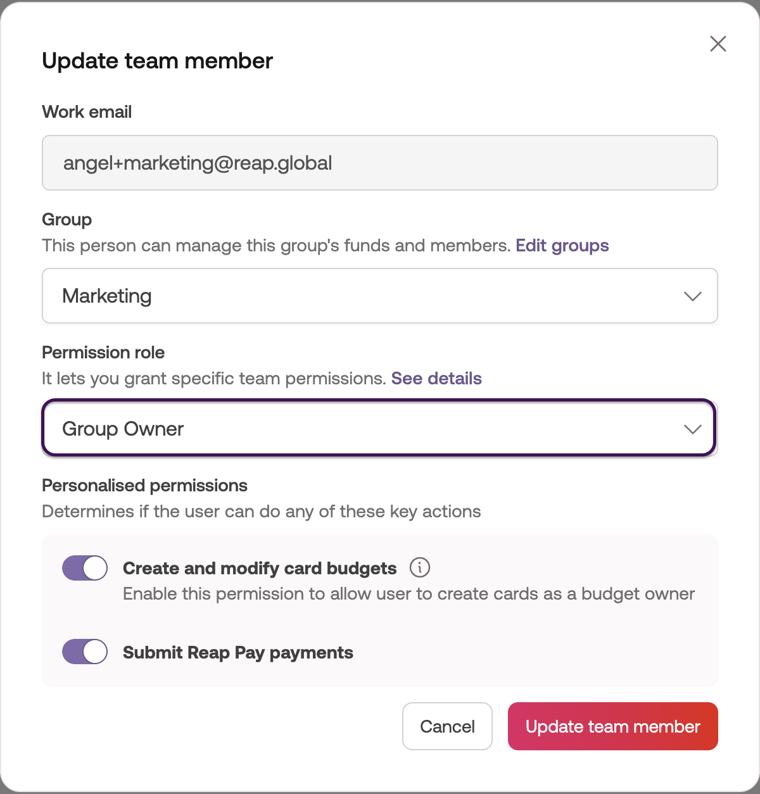
Task: Click the red Update team member button
Action: click(612, 726)
